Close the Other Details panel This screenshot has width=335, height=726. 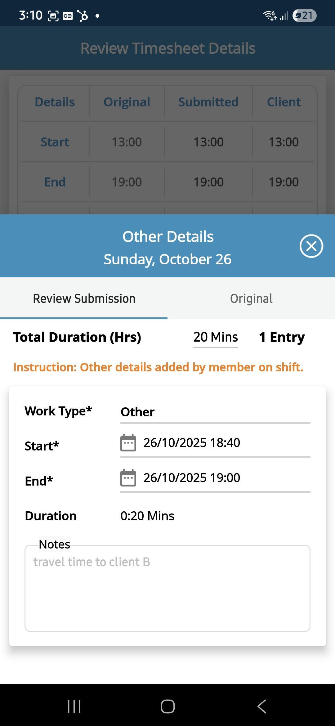tap(311, 246)
